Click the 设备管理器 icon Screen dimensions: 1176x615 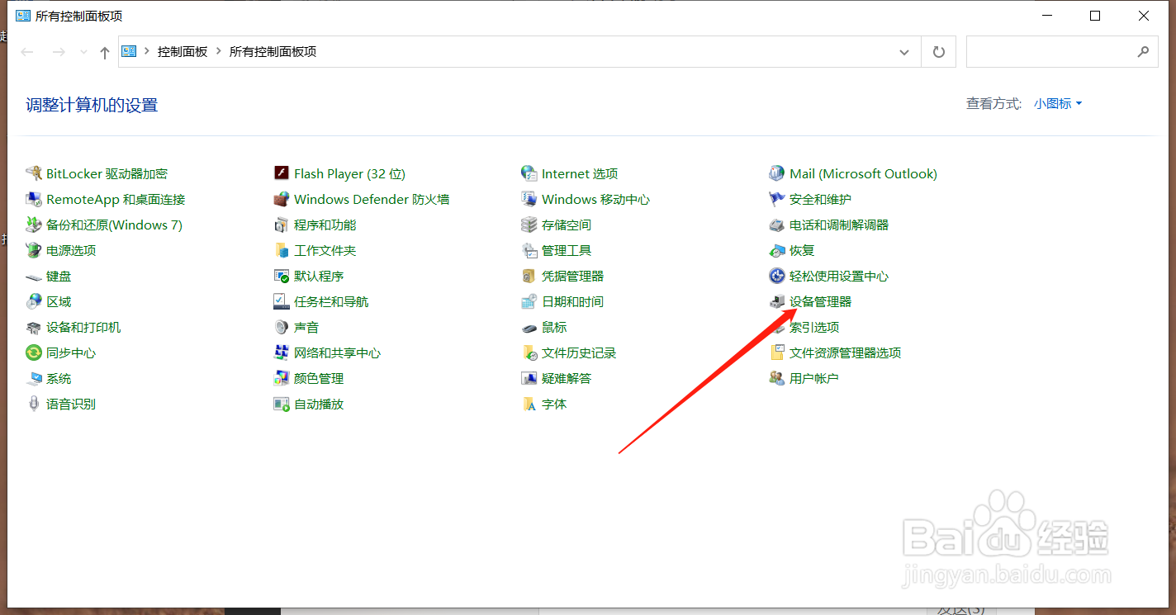click(777, 301)
